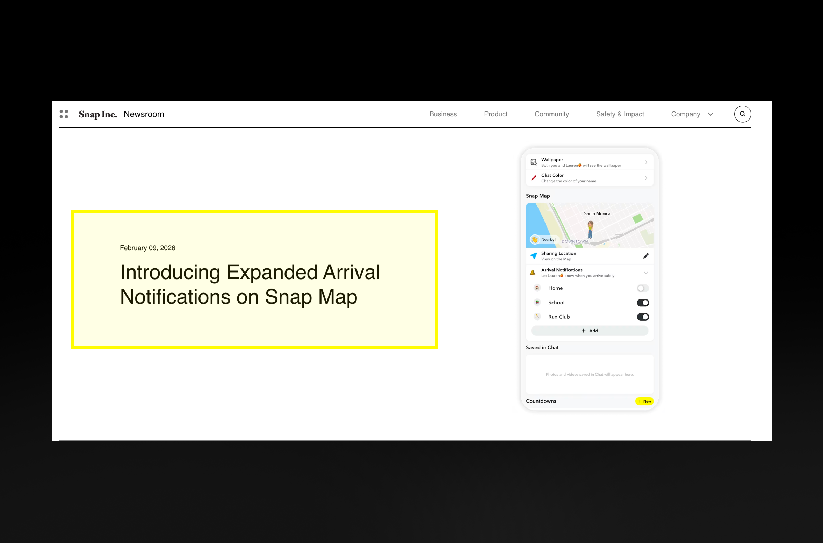Open the article headline about Arrival Notifications
The width and height of the screenshot is (823, 543).
click(x=250, y=284)
